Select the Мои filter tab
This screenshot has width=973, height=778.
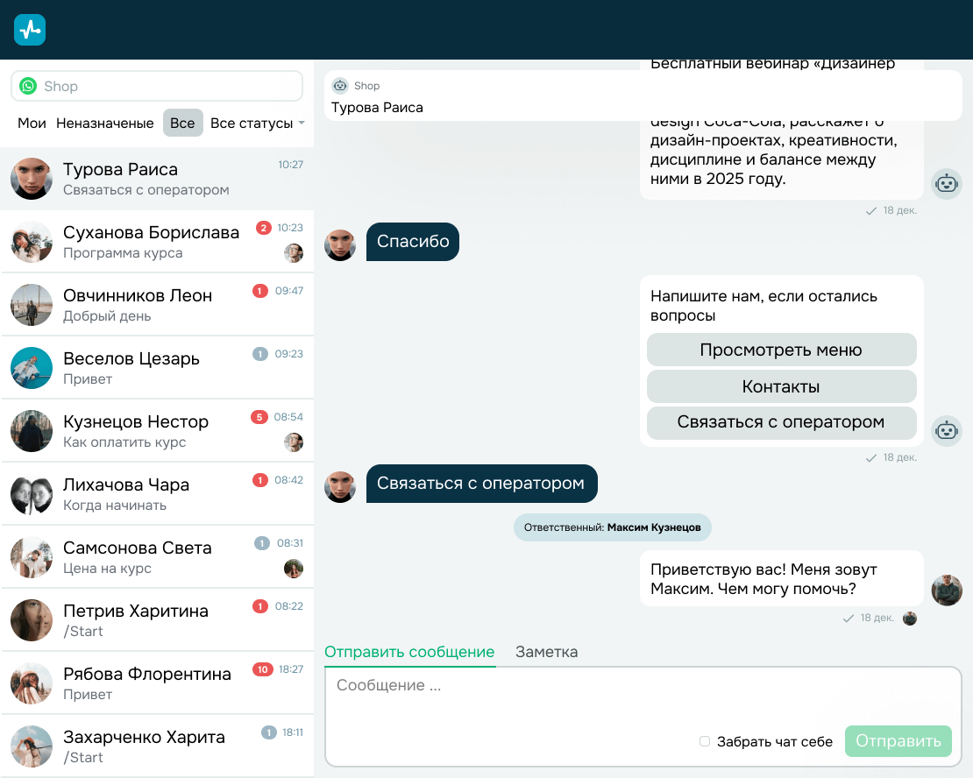(32, 123)
